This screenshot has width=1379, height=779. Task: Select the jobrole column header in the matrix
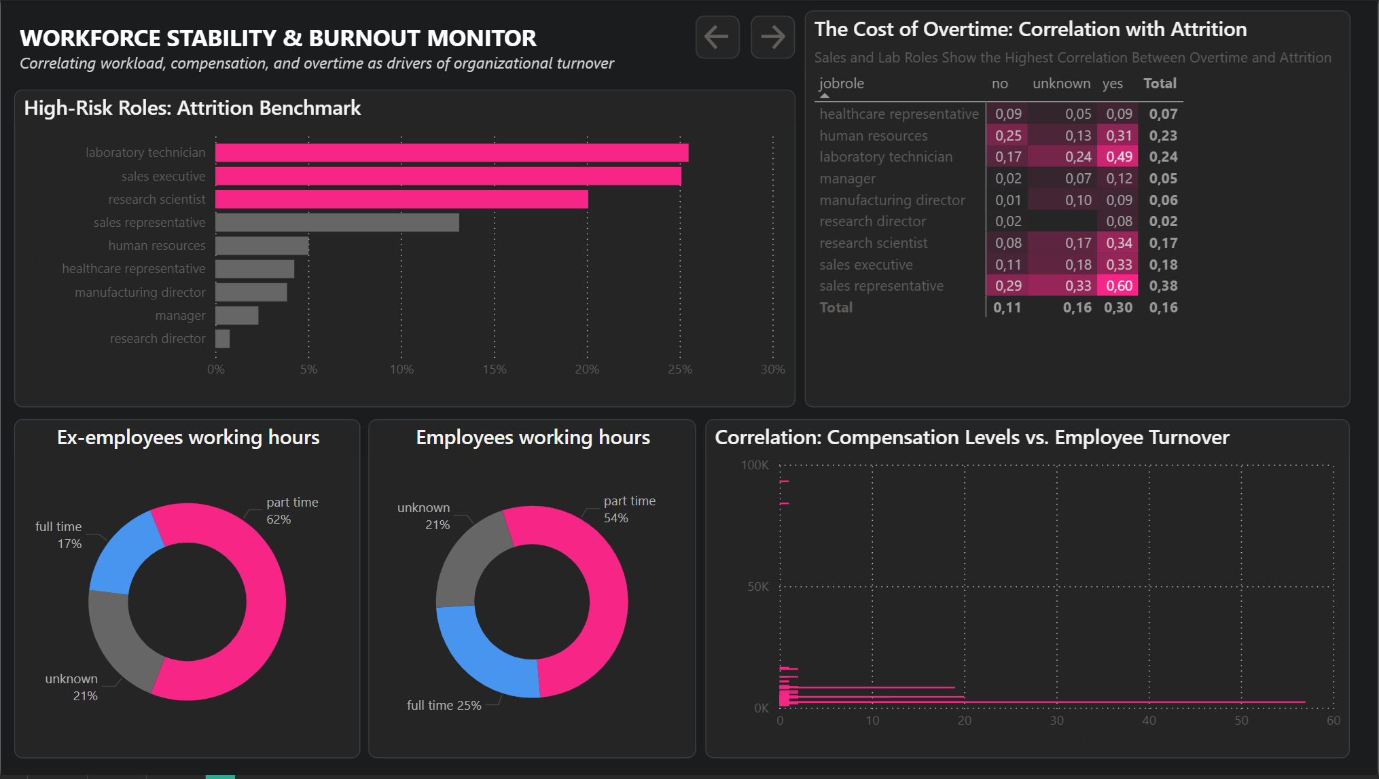842,83
